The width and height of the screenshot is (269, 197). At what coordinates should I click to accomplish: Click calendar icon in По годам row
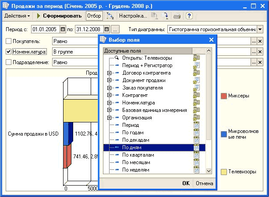196,133
